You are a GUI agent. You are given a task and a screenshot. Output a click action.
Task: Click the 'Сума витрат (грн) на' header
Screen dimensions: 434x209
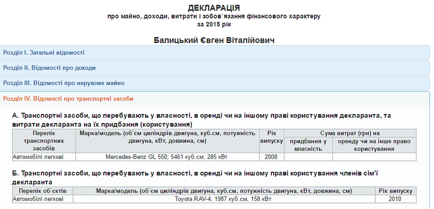(x=350, y=133)
